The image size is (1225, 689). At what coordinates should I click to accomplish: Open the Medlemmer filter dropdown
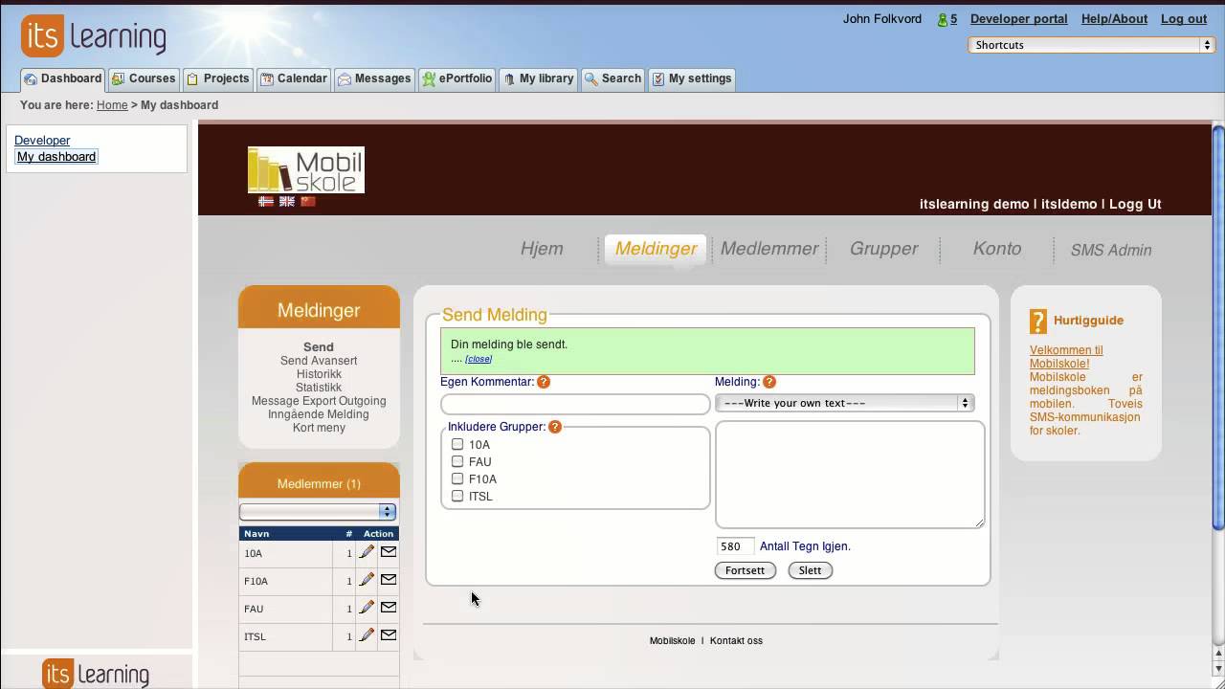[x=318, y=512]
